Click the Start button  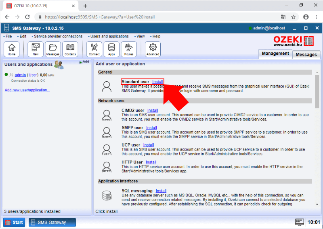14,223
